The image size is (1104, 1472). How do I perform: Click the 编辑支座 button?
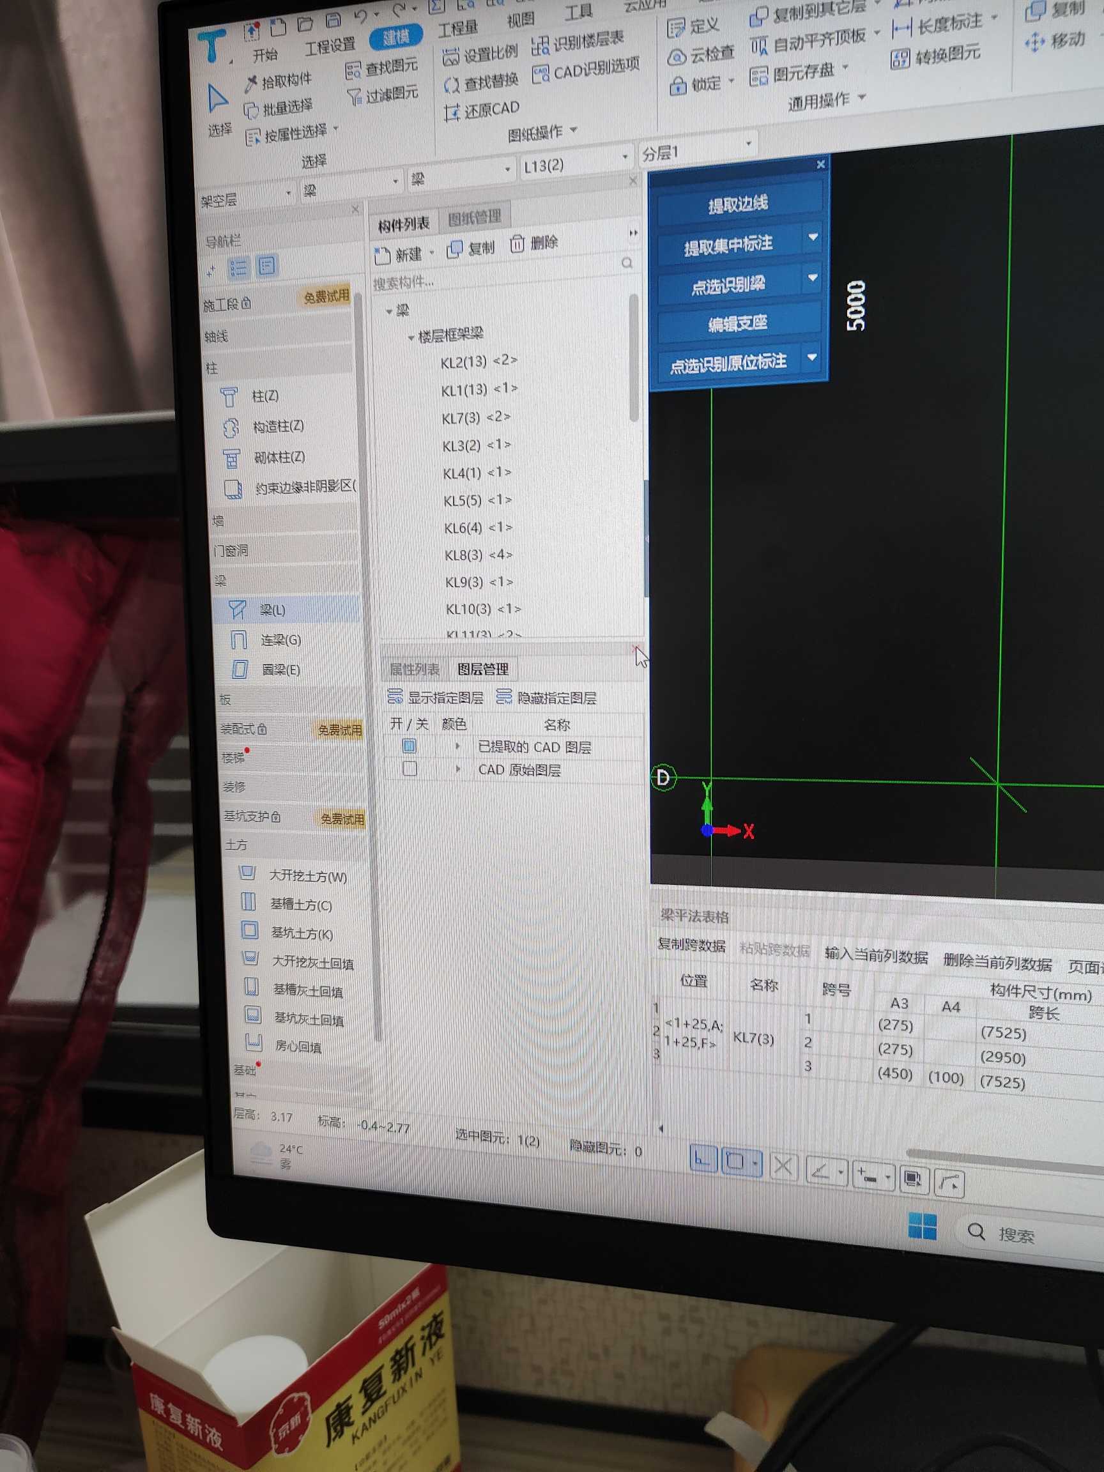(738, 324)
